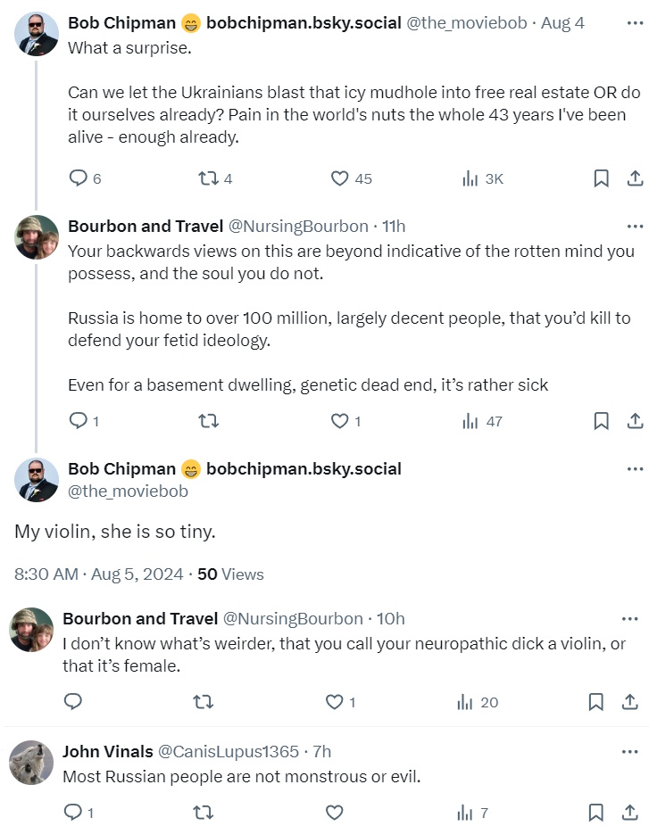
Task: Share John Vinals' reply
Action: click(629, 813)
